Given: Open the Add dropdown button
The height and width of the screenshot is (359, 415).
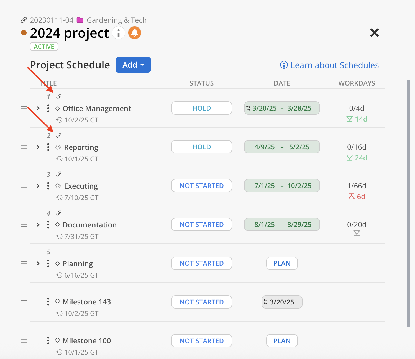Looking at the screenshot, I should point(133,65).
